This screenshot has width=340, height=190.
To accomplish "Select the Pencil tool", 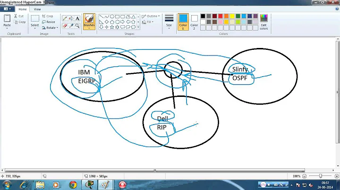I will [65, 18].
